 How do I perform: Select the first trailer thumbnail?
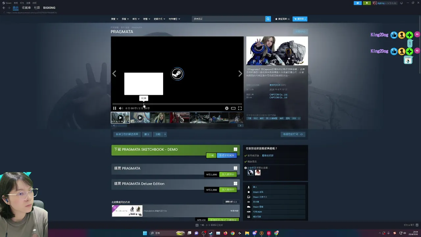click(120, 118)
